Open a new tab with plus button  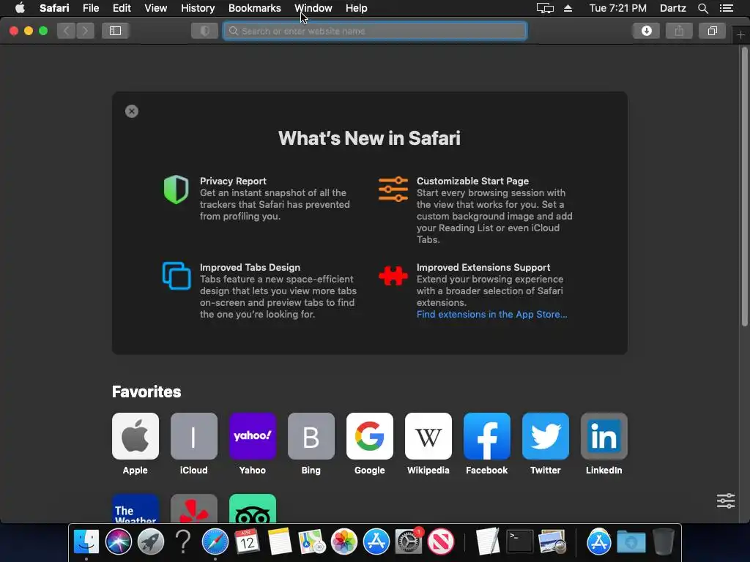(x=740, y=35)
